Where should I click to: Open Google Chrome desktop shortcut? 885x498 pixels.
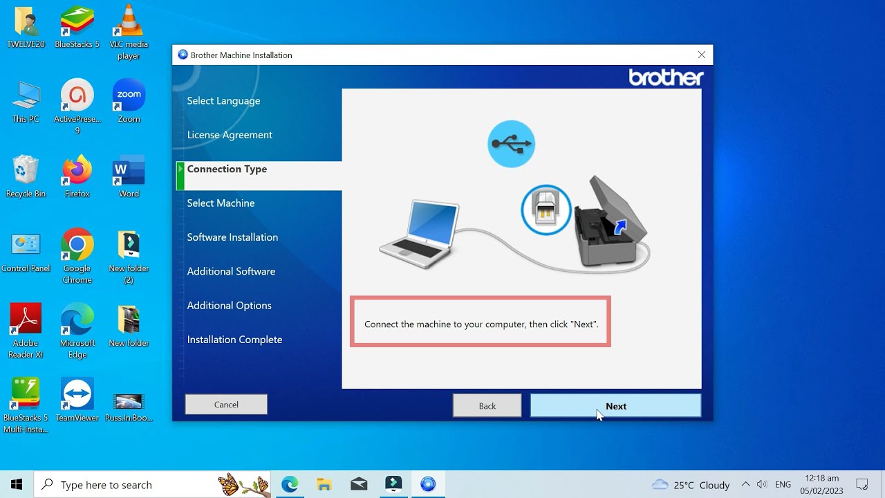coord(77,257)
